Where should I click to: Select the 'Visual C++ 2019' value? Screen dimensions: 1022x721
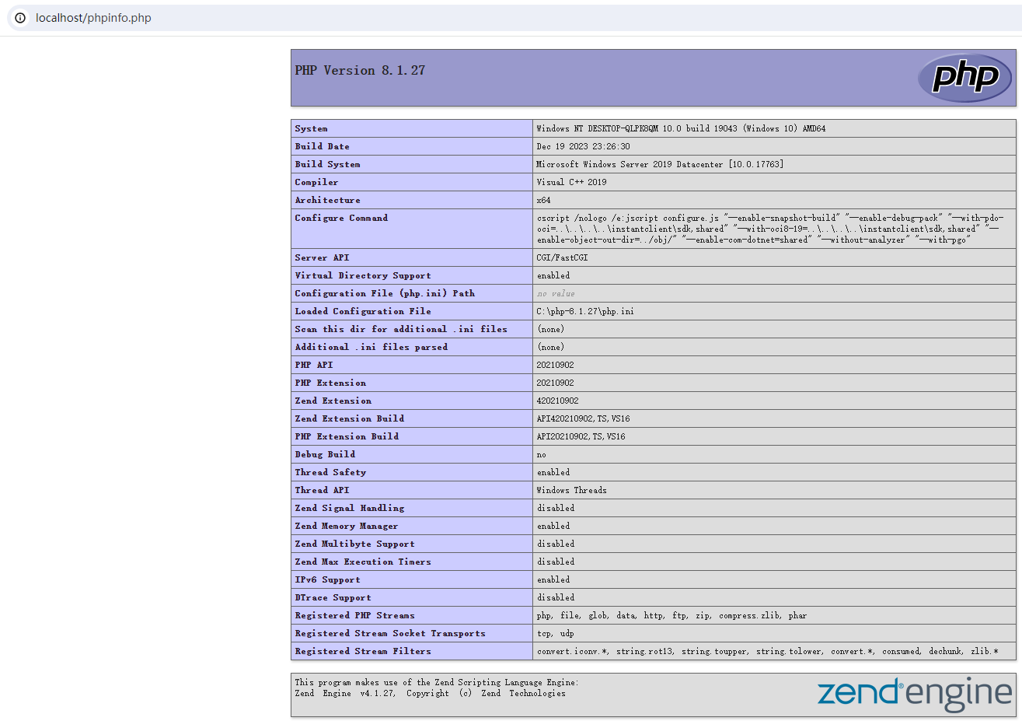click(571, 183)
